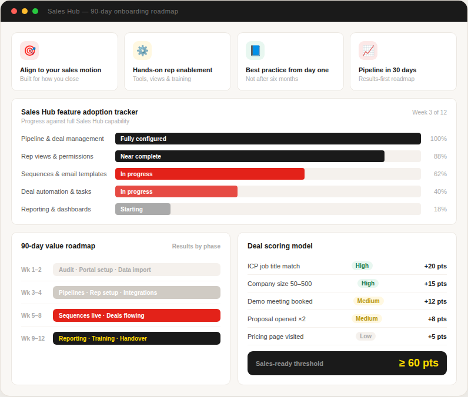Click the 'Sales-ready threshold' label

tap(289, 364)
